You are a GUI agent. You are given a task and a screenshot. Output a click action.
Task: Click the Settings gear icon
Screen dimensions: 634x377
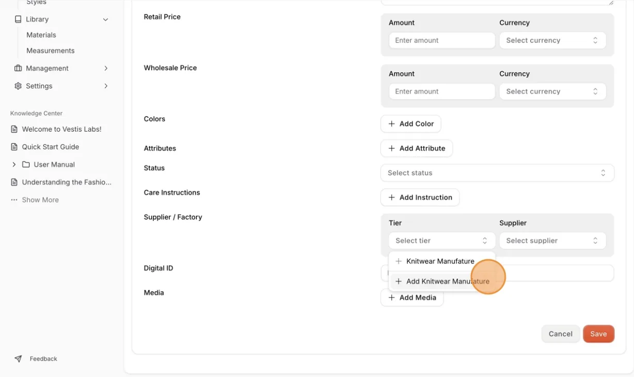18,86
